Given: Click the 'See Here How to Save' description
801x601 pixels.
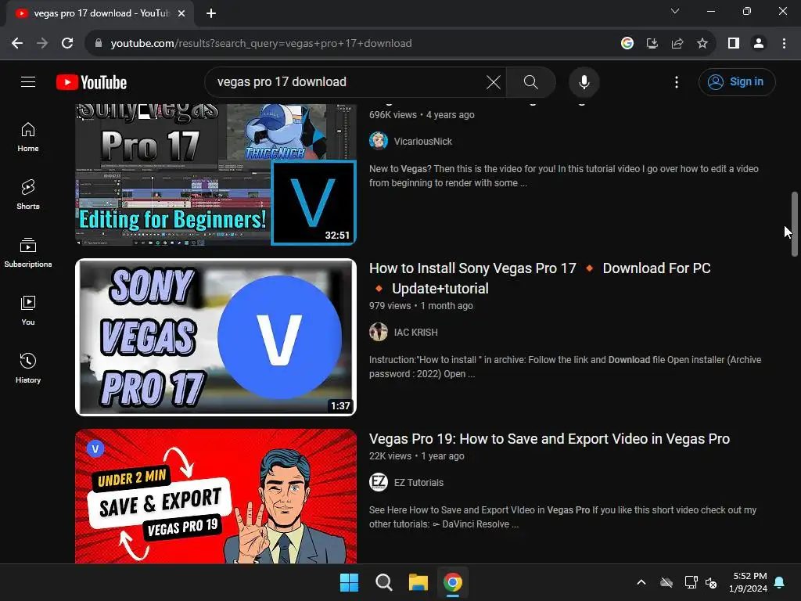Looking at the screenshot, I should (x=562, y=516).
